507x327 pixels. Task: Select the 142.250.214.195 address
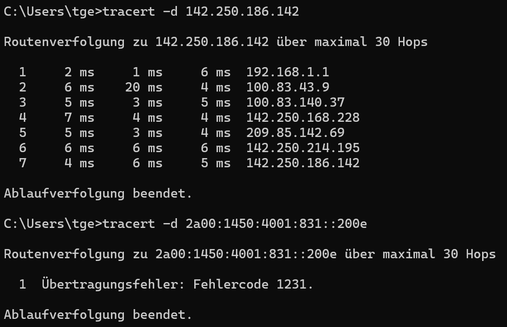(302, 148)
